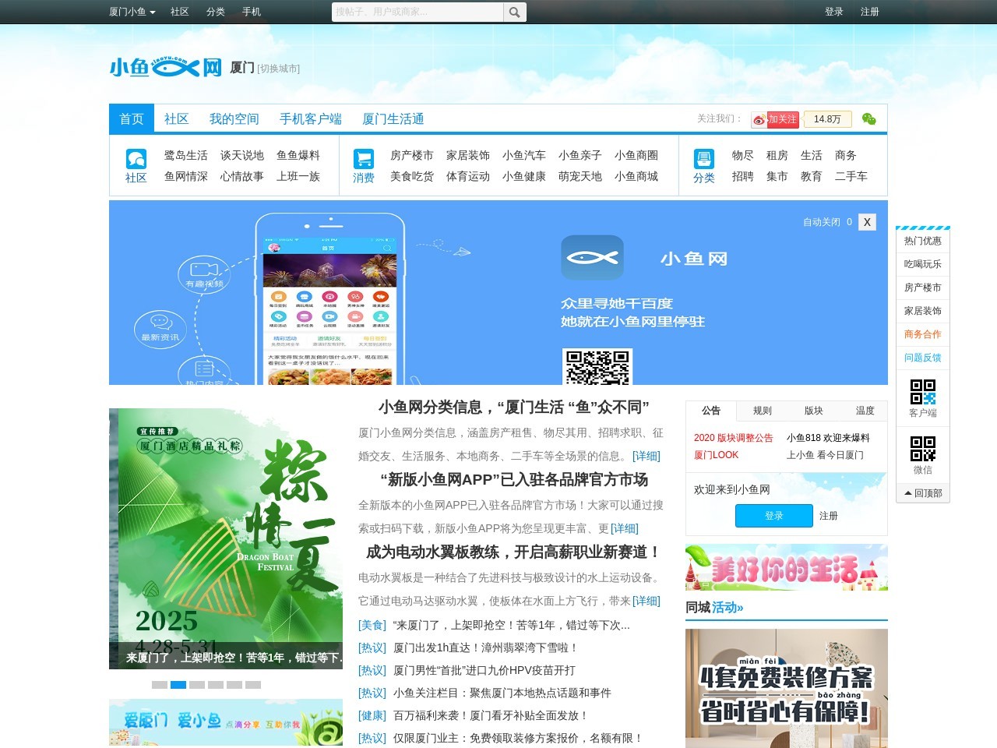Switch to the 版块 tab
Screen dimensions: 997x748
point(814,411)
